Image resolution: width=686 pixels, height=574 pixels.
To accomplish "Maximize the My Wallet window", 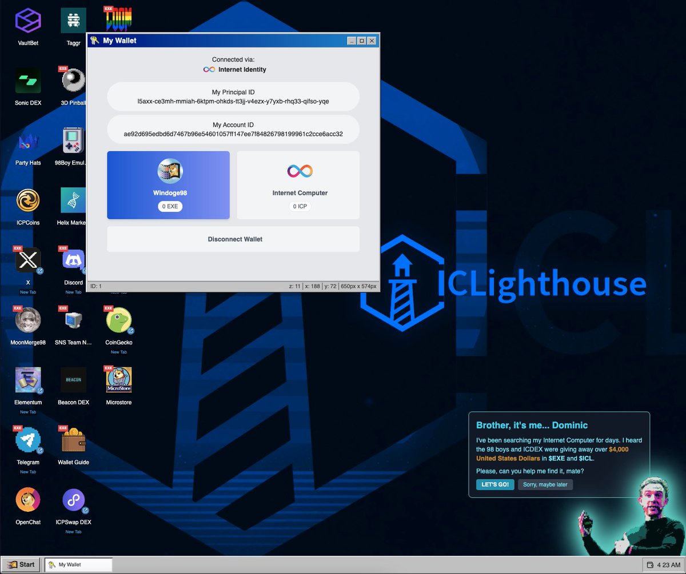I will (362, 41).
